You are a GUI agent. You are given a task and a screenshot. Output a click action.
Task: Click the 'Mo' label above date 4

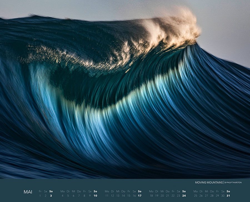coord(62,191)
